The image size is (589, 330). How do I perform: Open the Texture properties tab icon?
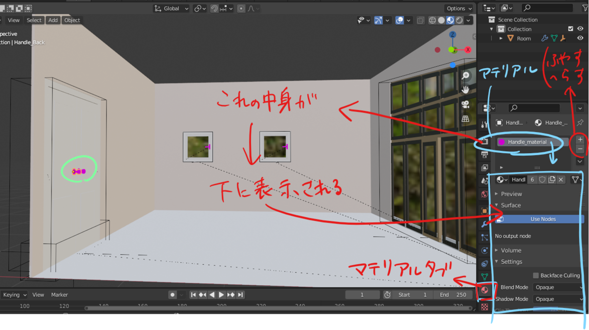click(x=484, y=307)
